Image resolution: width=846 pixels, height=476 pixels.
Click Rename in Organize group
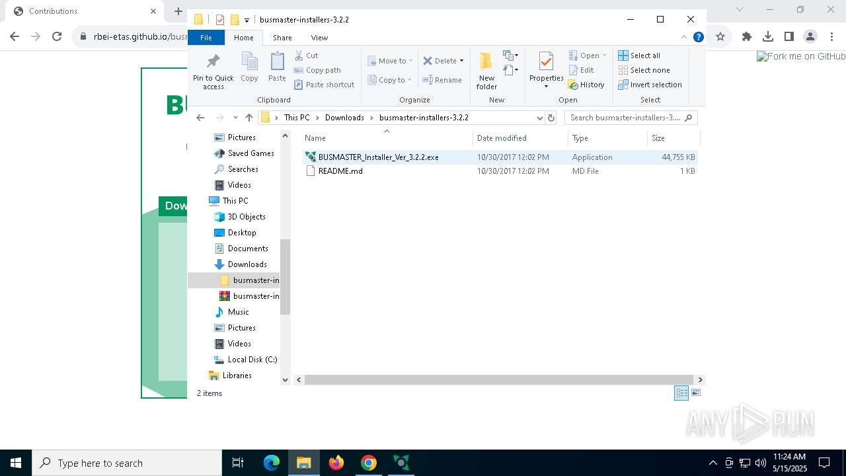point(442,80)
